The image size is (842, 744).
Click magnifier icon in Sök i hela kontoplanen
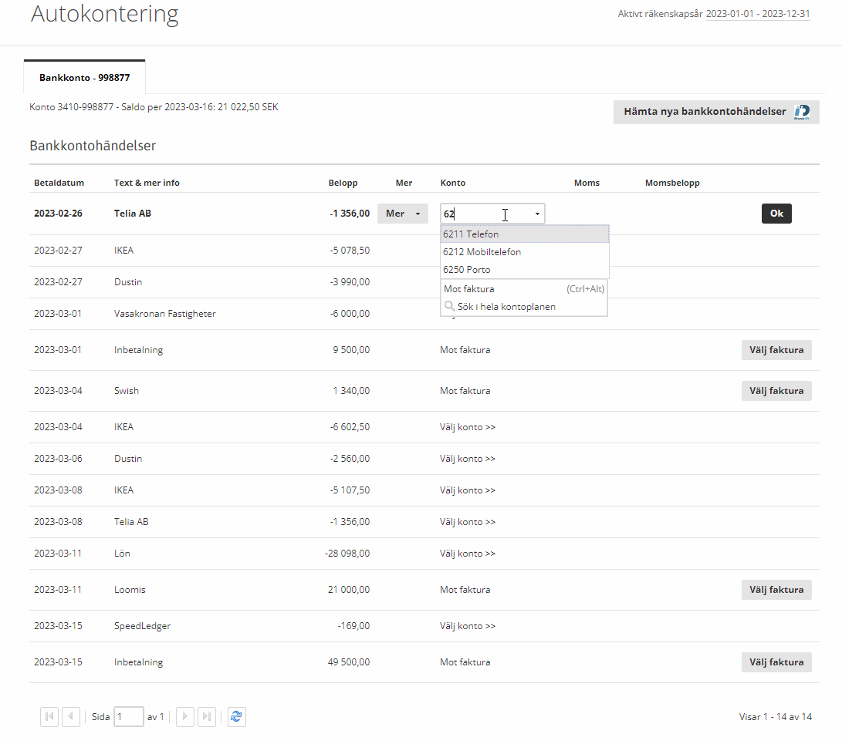pos(449,306)
